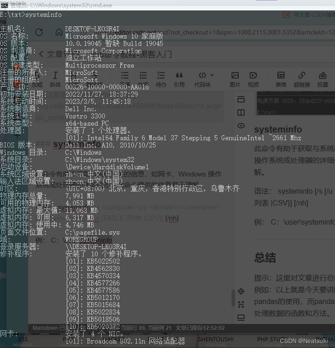Toggle preview with the eye icon
Image resolution: width=335 pixels, height=348 pixels.
pyautogui.click(x=241, y=126)
